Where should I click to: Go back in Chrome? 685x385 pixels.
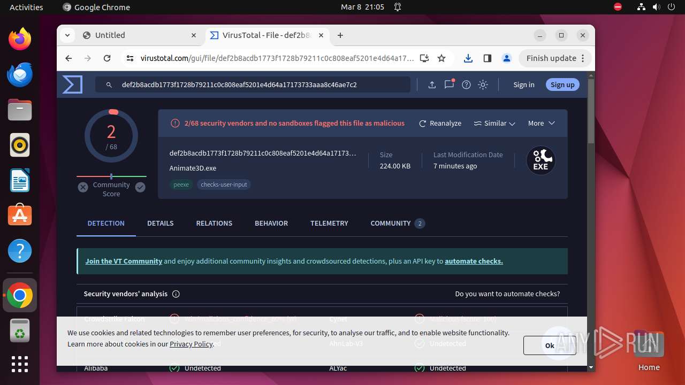click(68, 58)
